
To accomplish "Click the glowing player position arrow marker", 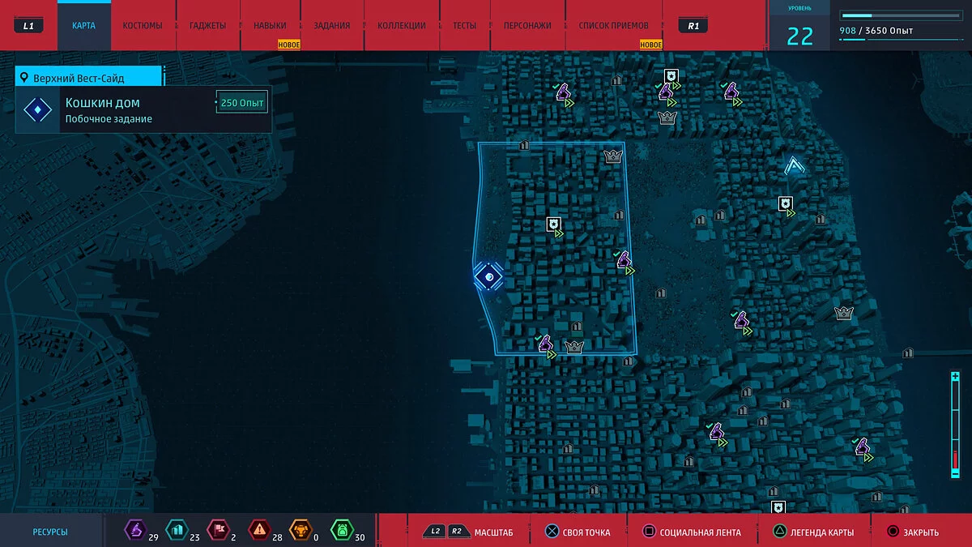I will [x=795, y=166].
